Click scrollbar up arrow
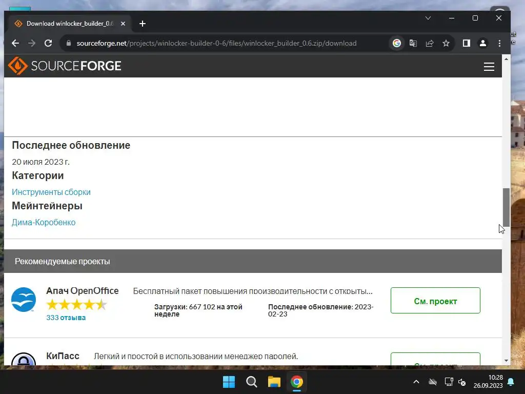This screenshot has height=394, width=525. coord(506,59)
